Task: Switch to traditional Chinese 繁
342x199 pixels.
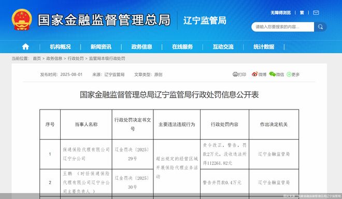Action: (302, 12)
